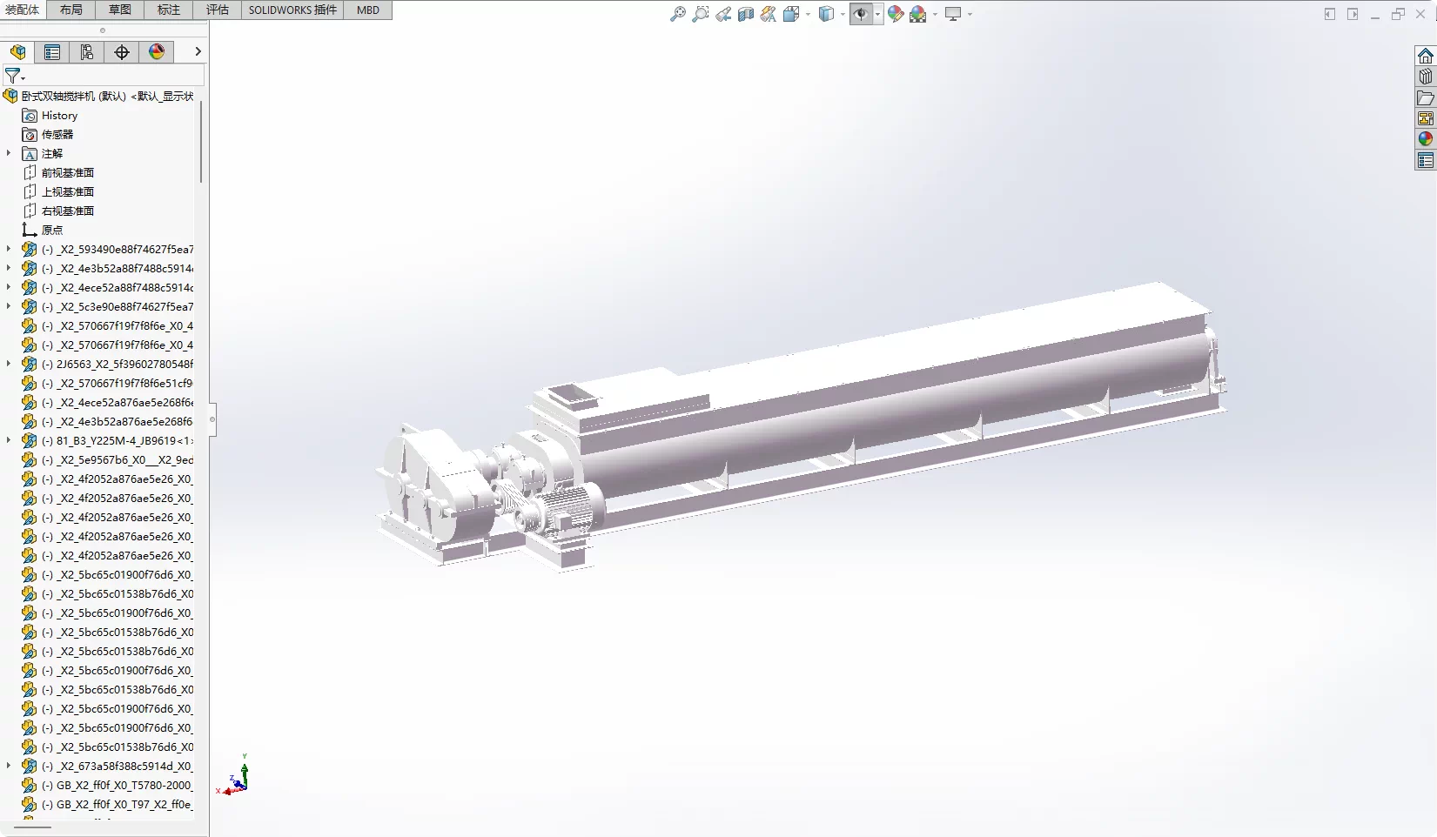The image size is (1437, 837).
Task: Toggle the Section View tool
Action: 746,14
